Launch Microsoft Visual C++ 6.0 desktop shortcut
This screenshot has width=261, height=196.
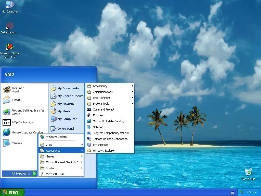click(x=10, y=47)
